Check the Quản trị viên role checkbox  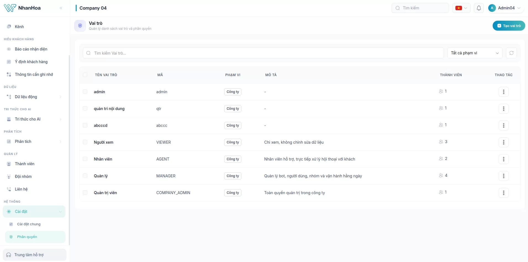tap(85, 193)
